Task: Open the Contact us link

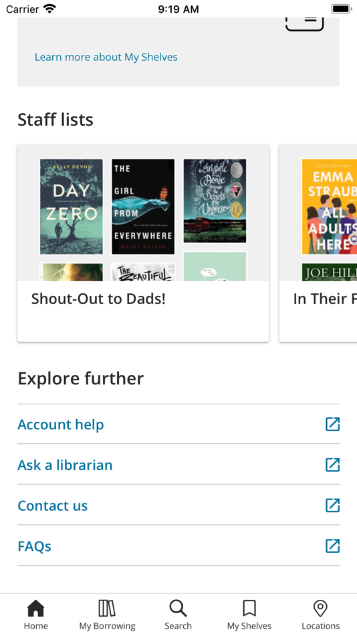Action: [x=53, y=506]
